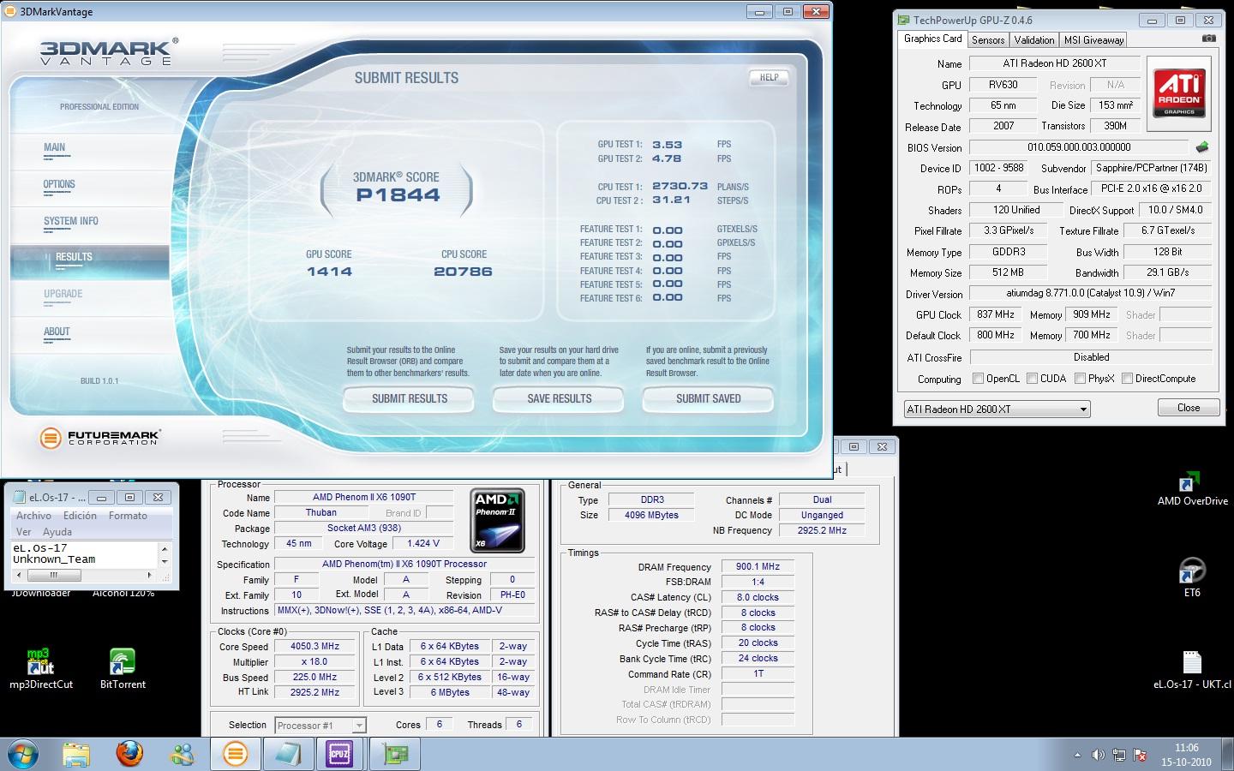Click the SUBMIT RESULTS button
The height and width of the screenshot is (771, 1234).
click(x=410, y=398)
